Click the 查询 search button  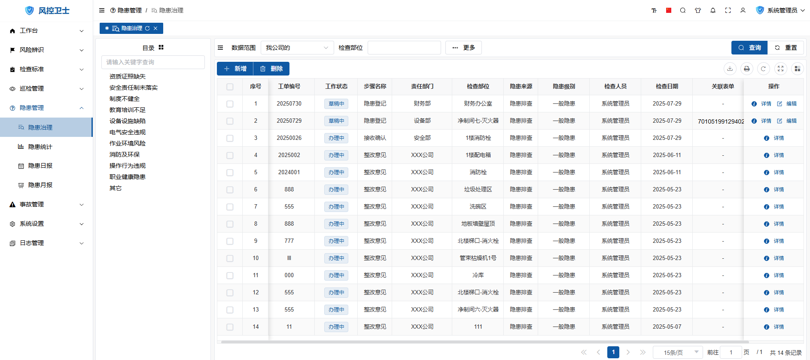[749, 48]
